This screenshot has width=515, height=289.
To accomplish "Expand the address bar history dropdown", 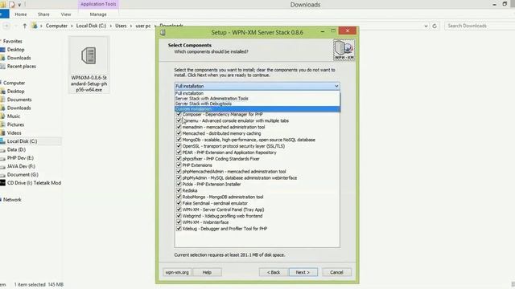I will point(426,26).
